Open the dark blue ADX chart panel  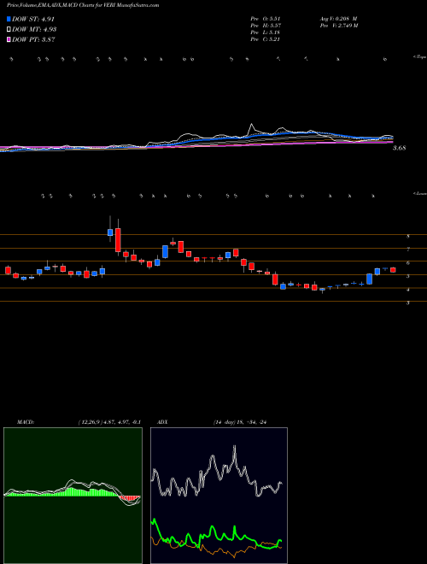coord(219,496)
